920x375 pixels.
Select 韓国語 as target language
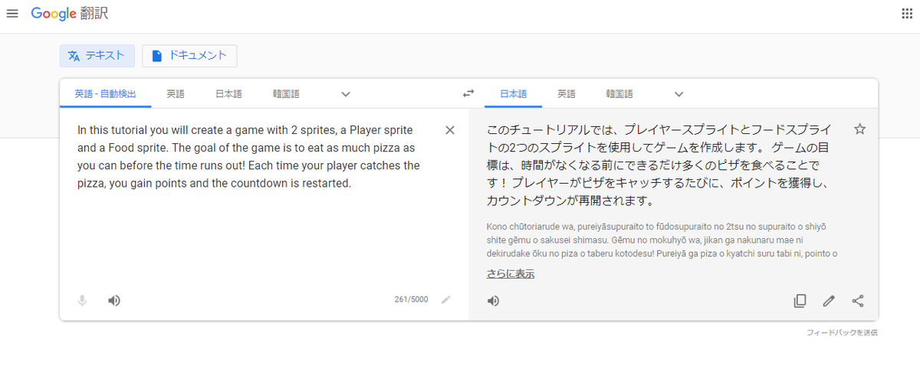619,94
